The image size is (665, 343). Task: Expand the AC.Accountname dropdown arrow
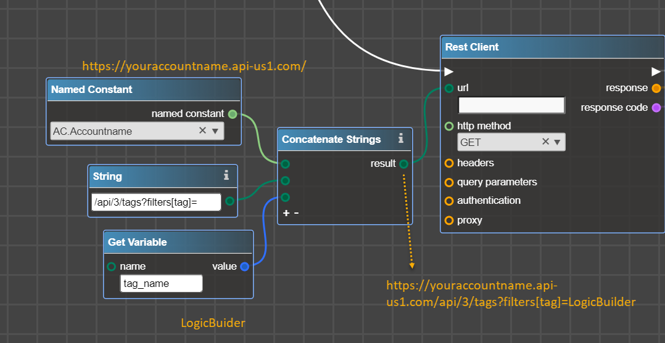coord(215,131)
